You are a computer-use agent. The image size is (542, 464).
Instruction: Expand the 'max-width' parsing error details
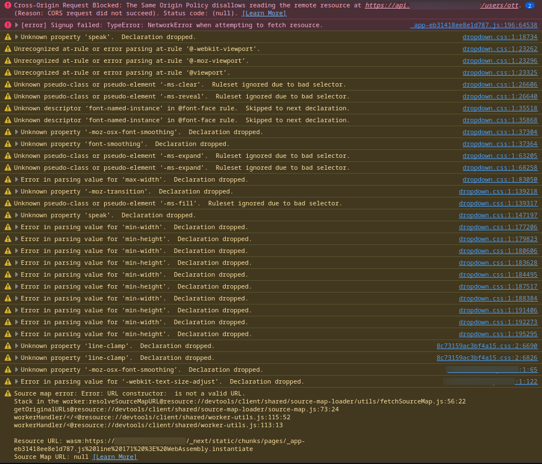tap(16, 180)
